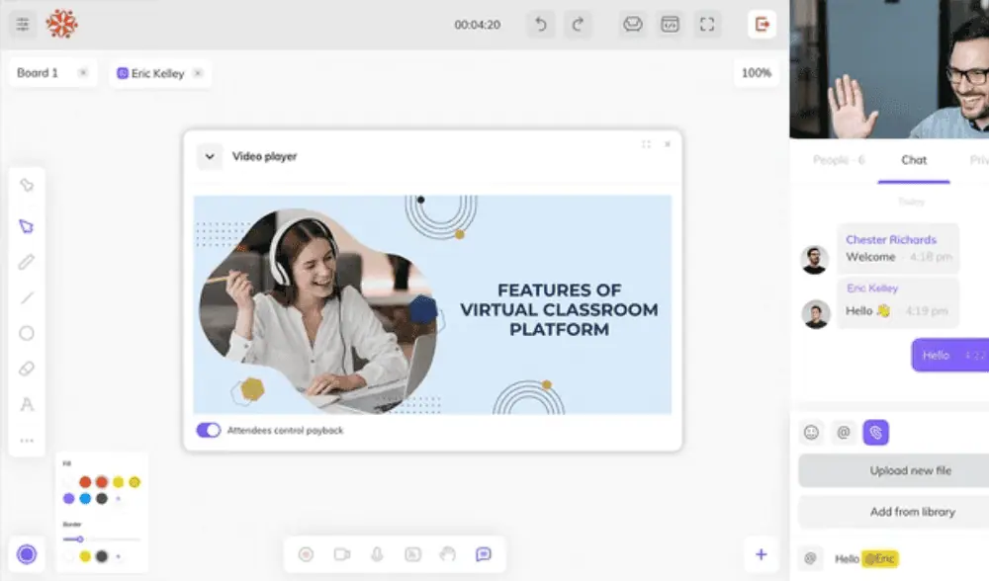Image resolution: width=989 pixels, height=581 pixels.
Task: Collapse the Video player panel chevron
Action: pos(209,156)
